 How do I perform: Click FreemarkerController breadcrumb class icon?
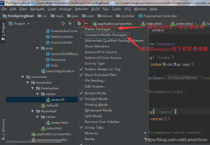[140, 16]
